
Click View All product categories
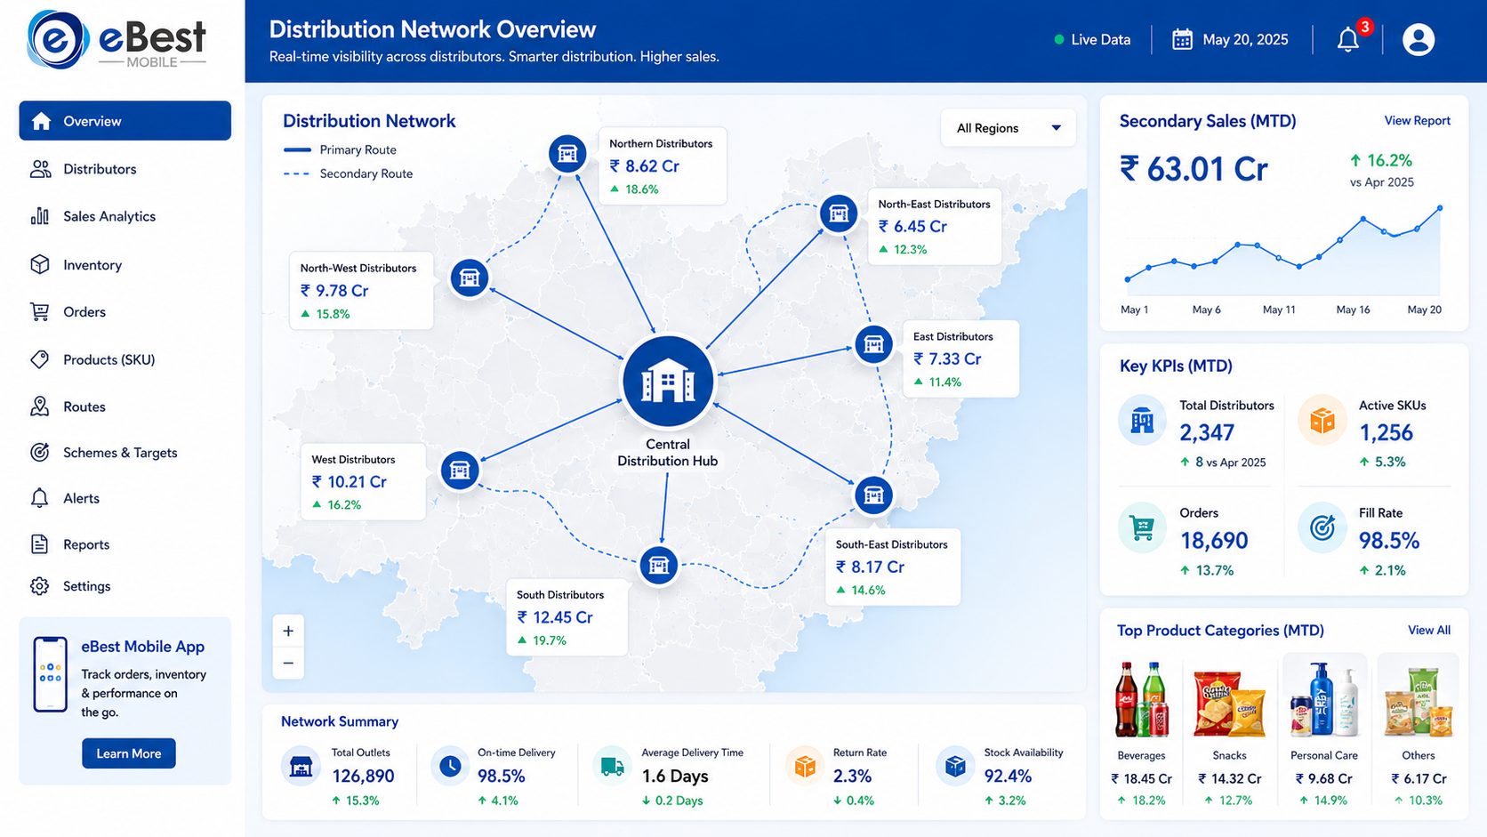click(x=1429, y=631)
